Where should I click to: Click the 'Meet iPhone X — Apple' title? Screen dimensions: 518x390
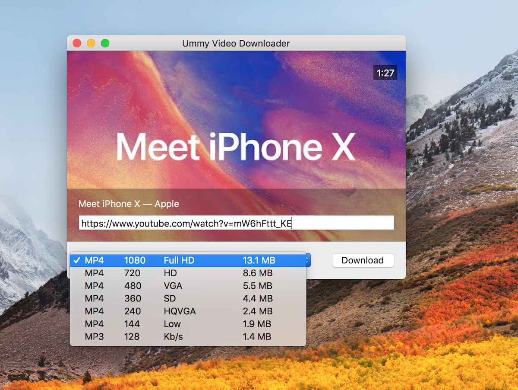[x=129, y=204]
